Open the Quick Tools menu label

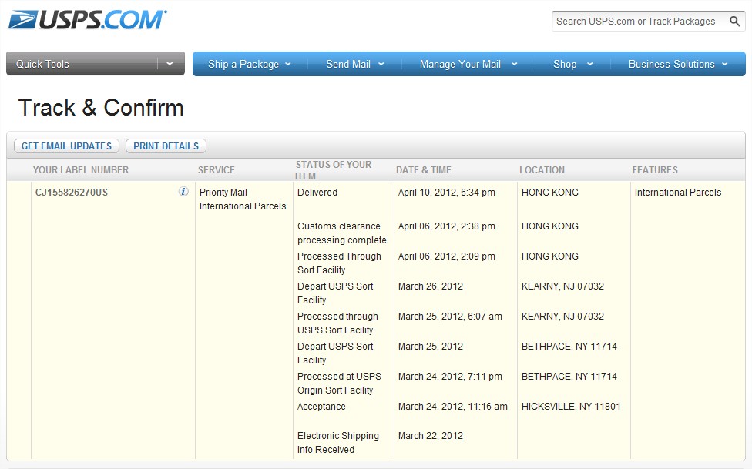[42, 64]
